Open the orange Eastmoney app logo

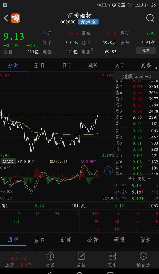[16, 18]
